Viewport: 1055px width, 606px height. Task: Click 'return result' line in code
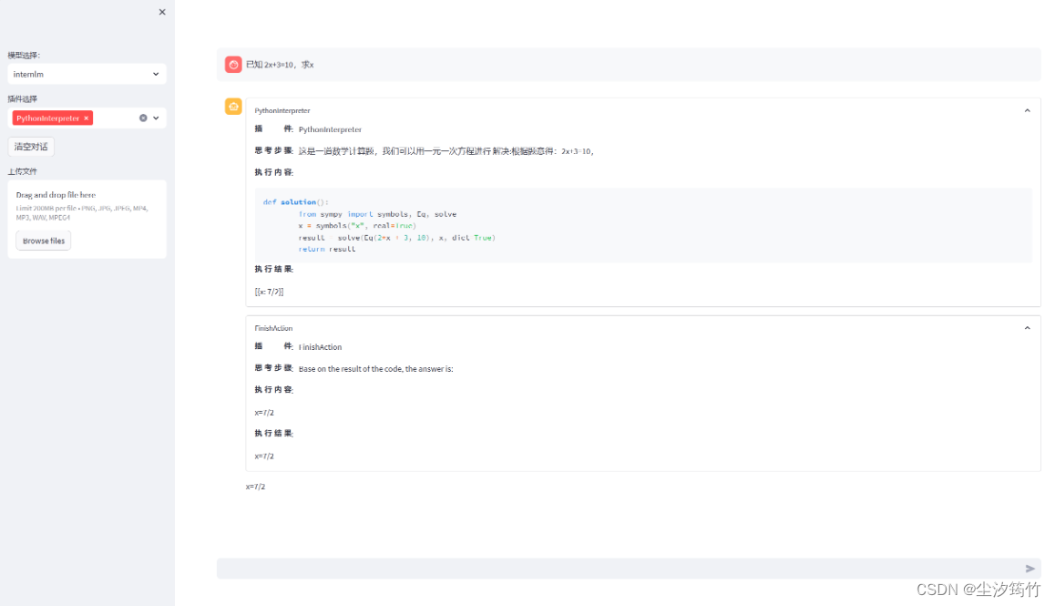[x=327, y=249]
